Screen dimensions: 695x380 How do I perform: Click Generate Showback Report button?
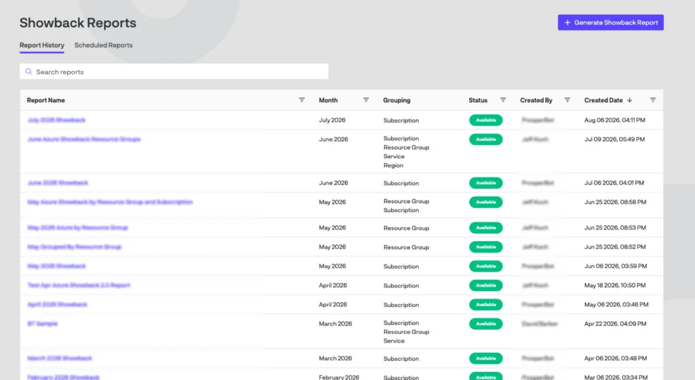[610, 22]
